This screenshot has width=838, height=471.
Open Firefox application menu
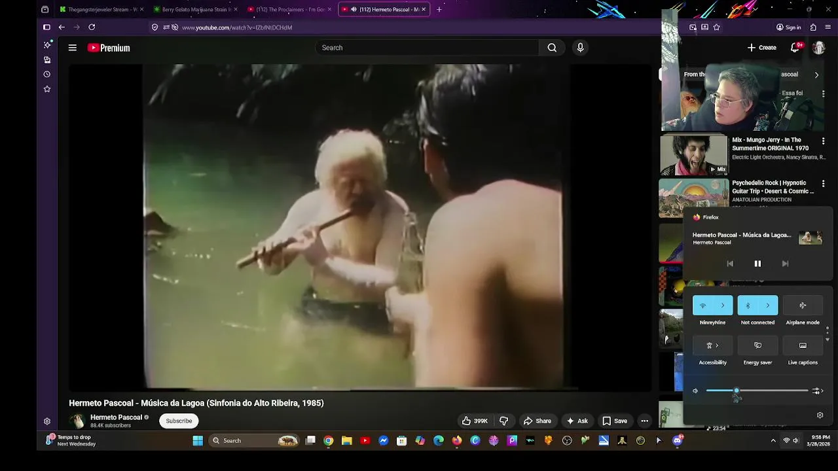point(828,27)
